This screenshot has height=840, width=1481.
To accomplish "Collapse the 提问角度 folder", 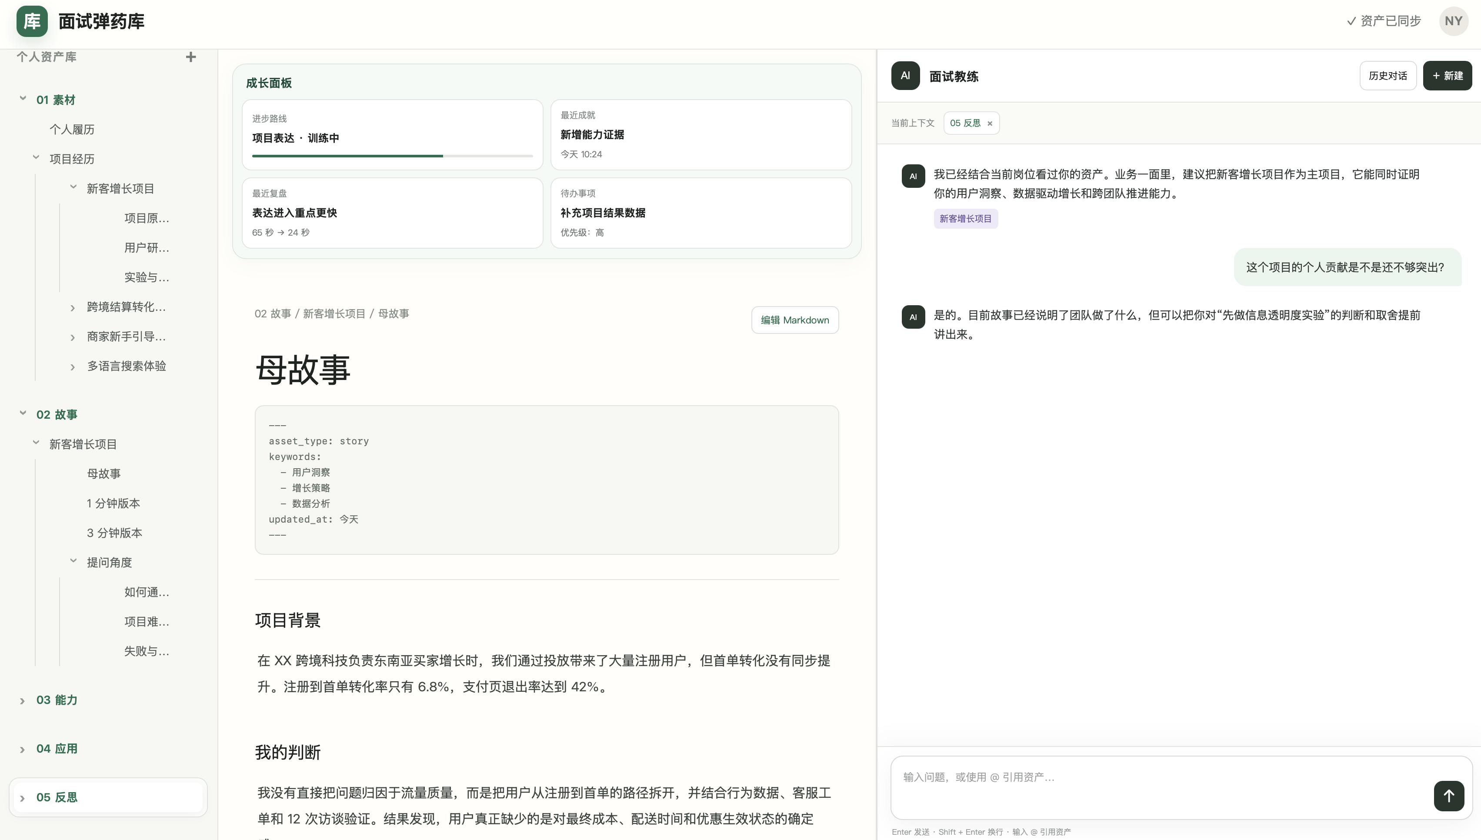I will coord(73,561).
